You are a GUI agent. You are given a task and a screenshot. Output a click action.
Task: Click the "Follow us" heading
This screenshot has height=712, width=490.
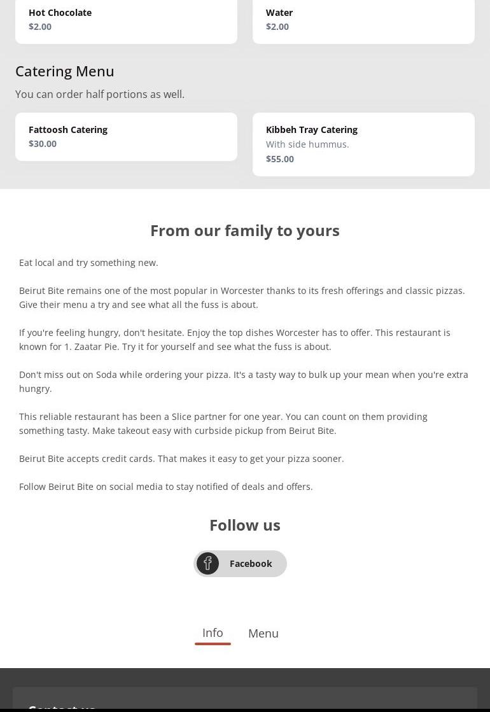245,525
